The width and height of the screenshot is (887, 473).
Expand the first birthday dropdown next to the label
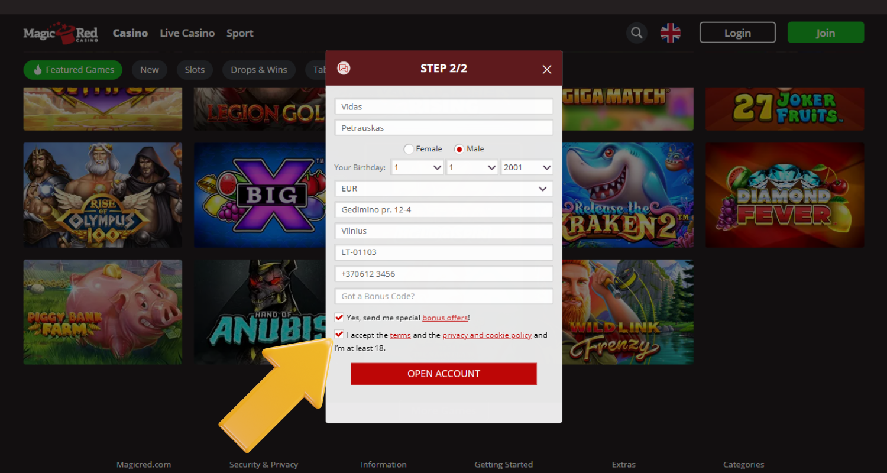coord(417,167)
